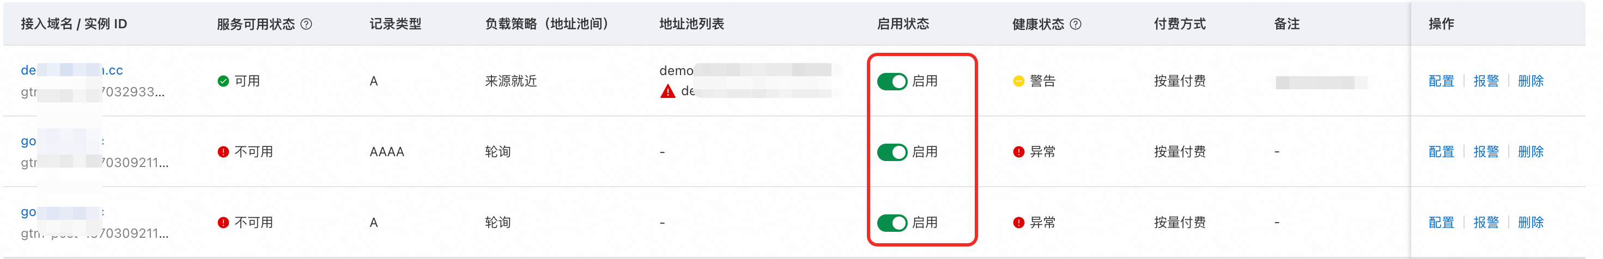Click the red 不可用 icon in AAAA row
The width and height of the screenshot is (1603, 259).
(223, 152)
